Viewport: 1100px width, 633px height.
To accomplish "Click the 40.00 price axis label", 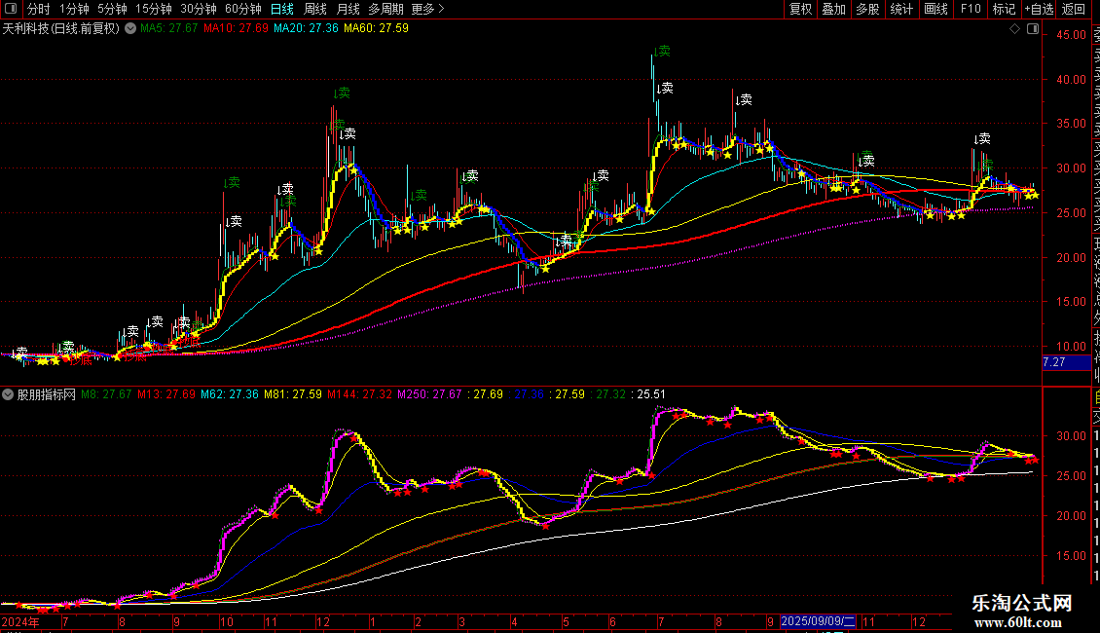I will click(x=1071, y=79).
